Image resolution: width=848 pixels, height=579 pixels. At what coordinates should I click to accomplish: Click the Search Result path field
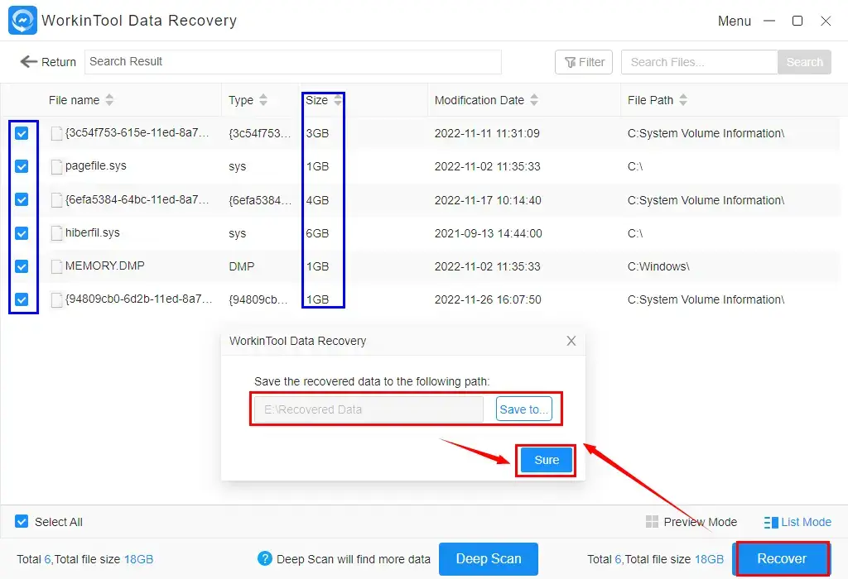coord(292,62)
